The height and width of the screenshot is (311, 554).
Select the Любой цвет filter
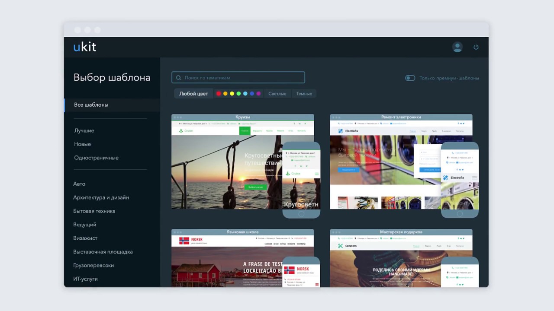[193, 94]
